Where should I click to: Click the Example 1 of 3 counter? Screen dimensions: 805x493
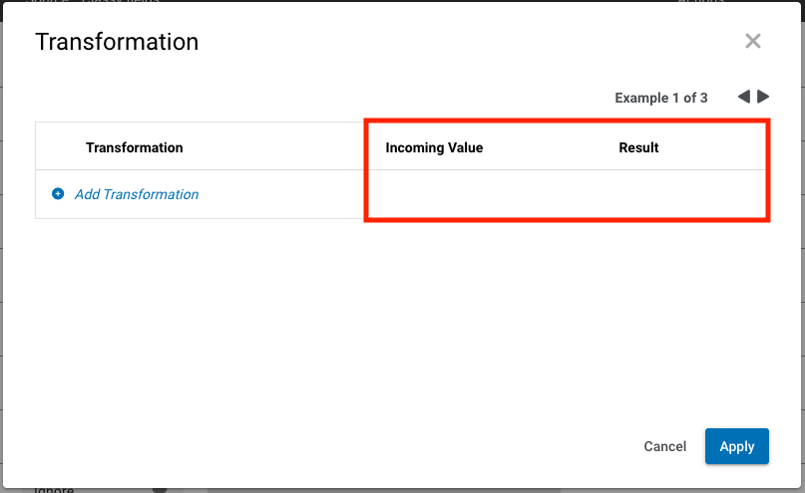[x=660, y=98]
